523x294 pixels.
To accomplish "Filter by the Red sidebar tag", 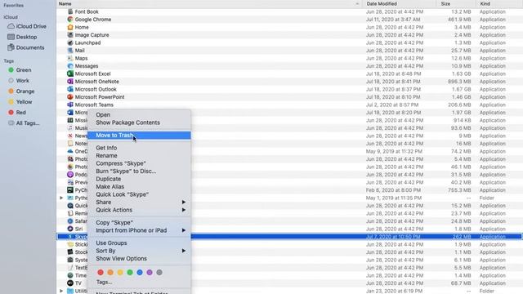I will (x=17, y=113).
